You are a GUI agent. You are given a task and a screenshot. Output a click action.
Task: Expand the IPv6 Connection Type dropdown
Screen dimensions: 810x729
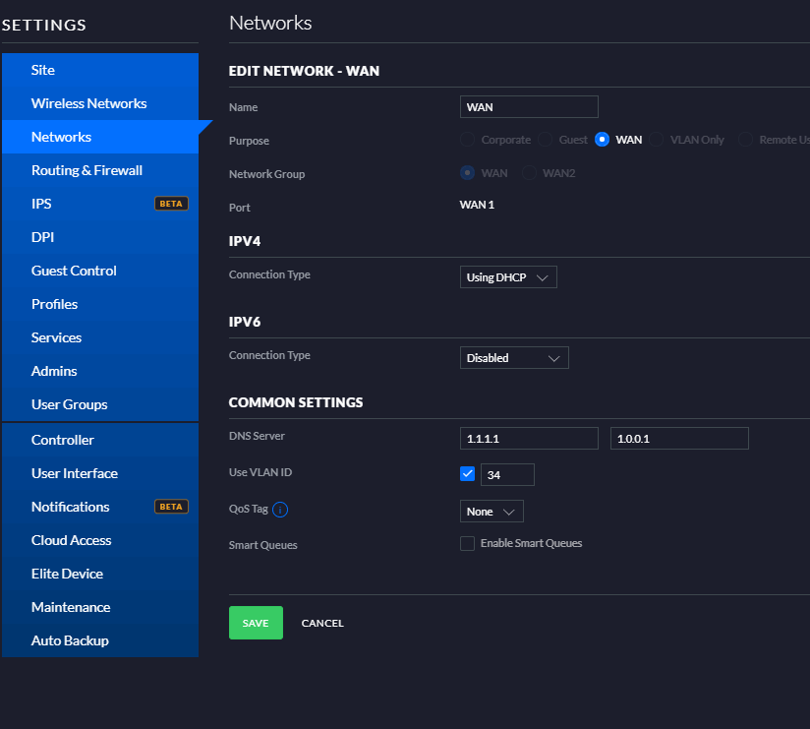coord(514,358)
